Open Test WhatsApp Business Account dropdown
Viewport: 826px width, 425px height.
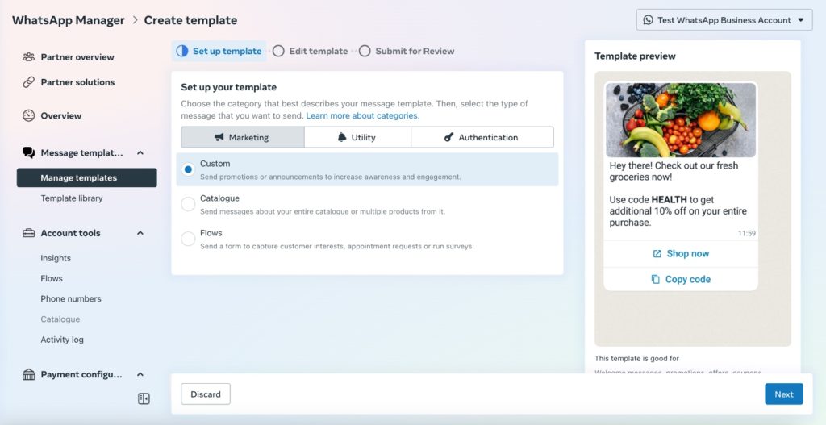(724, 20)
